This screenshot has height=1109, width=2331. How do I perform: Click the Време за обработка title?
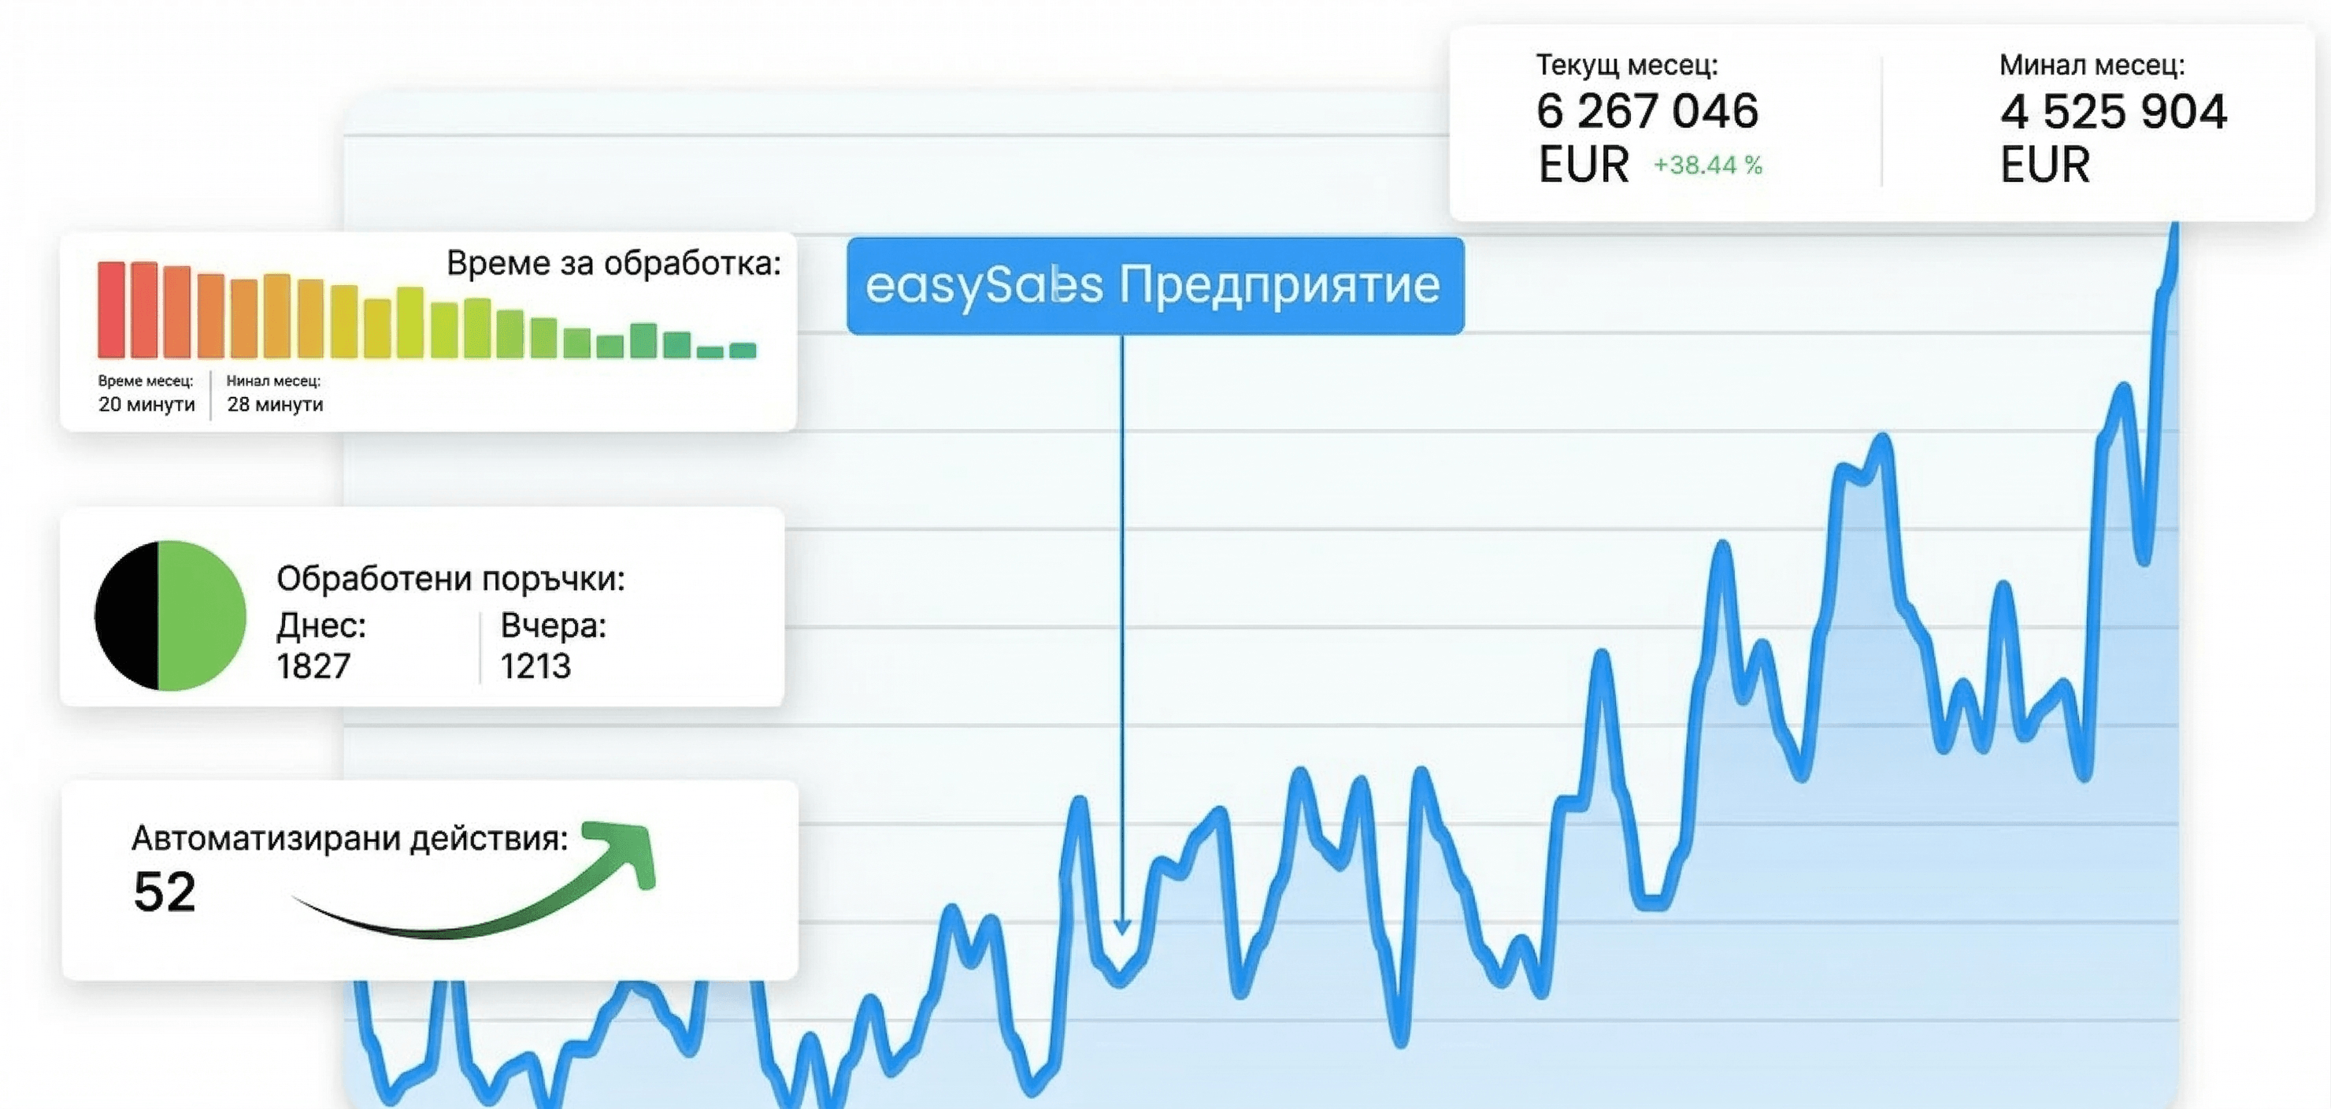pyautogui.click(x=613, y=263)
